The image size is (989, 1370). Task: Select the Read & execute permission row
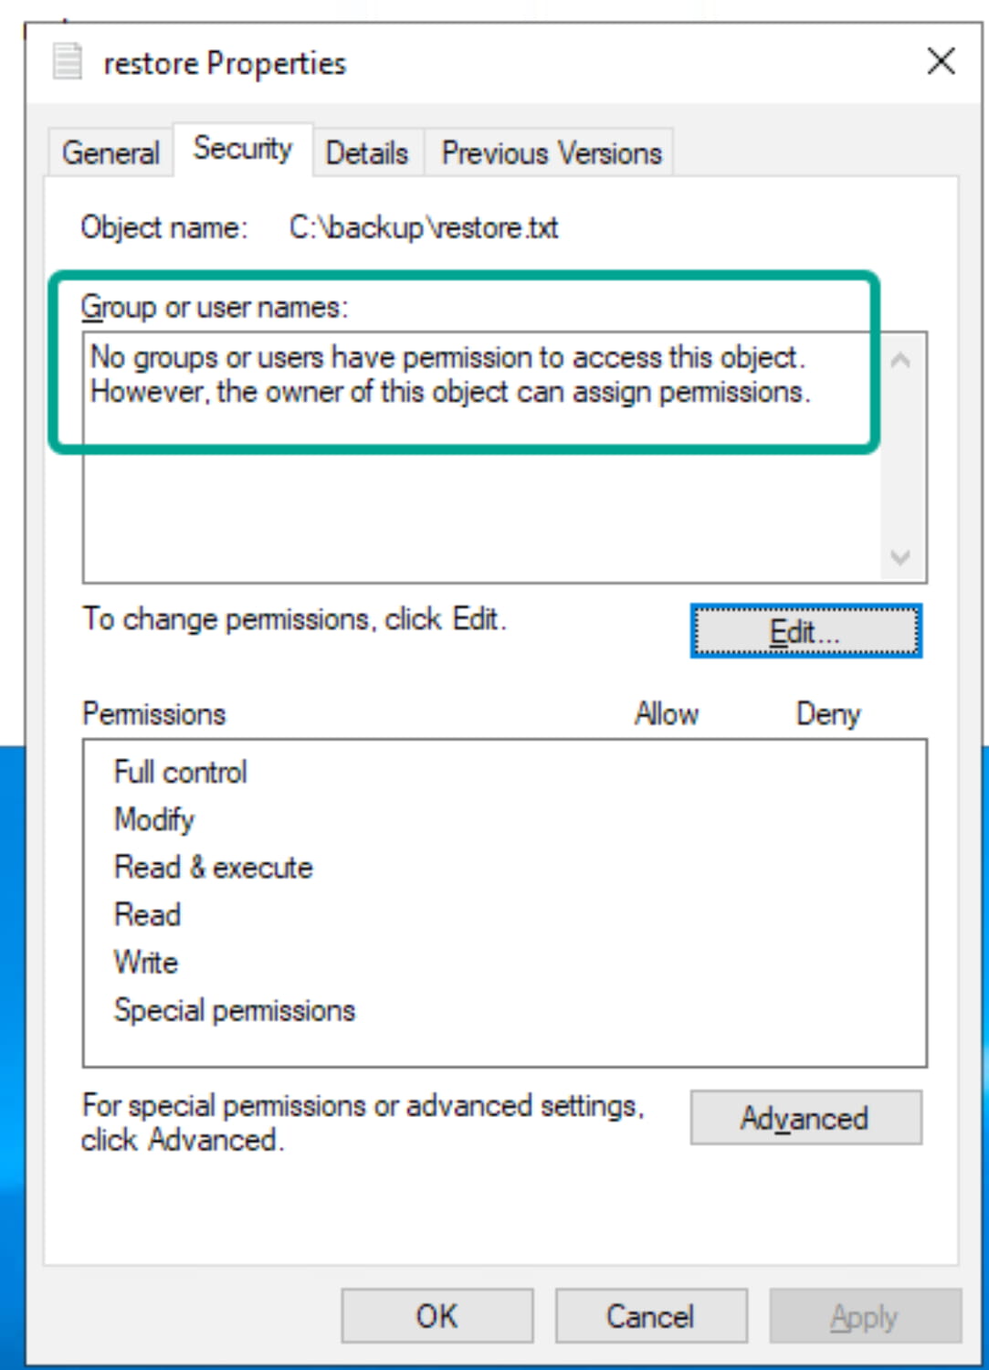click(214, 867)
